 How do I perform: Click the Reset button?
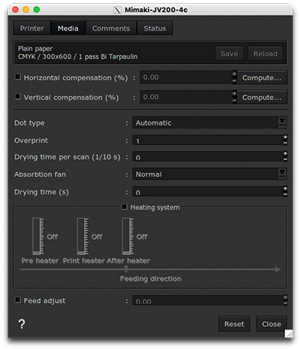point(234,324)
